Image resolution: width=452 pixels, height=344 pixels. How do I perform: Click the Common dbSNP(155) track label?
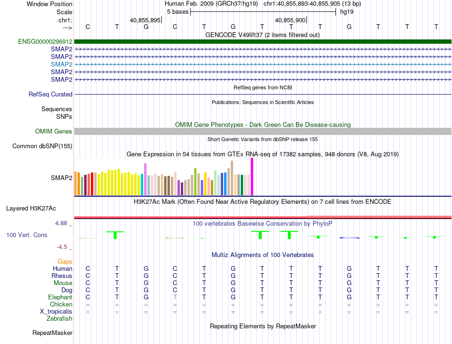tap(42, 146)
